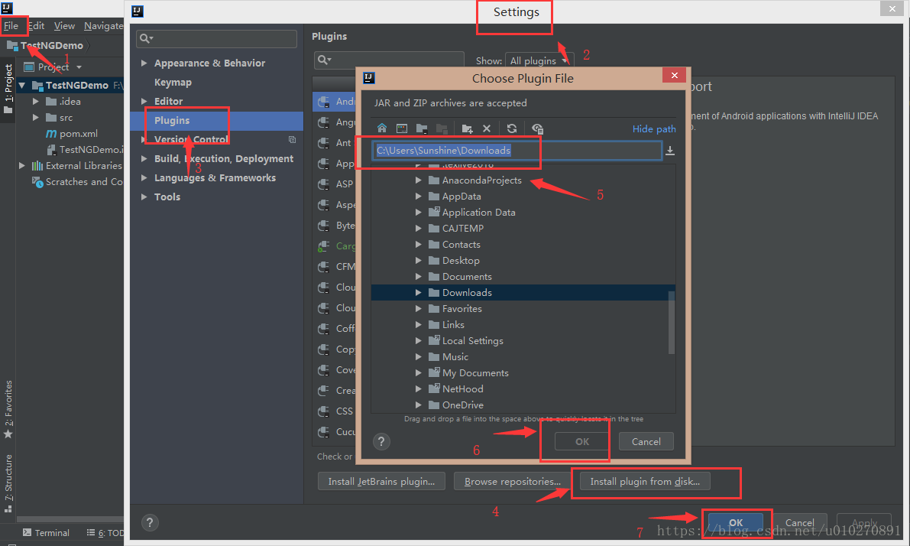Image resolution: width=910 pixels, height=546 pixels.
Task: Select Keymap in settings list
Action: 173,82
